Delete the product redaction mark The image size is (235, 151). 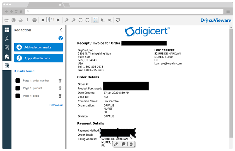coord(60,88)
